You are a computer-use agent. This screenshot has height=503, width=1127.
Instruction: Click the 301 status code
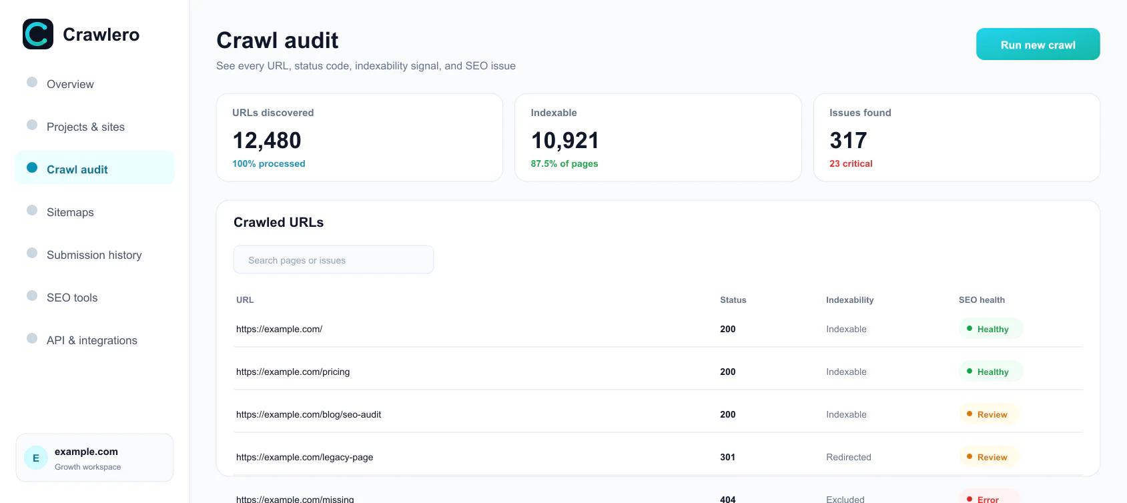727,457
